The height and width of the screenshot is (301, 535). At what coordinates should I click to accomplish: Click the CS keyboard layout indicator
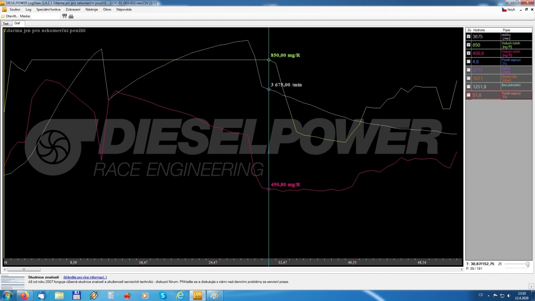(x=481, y=295)
